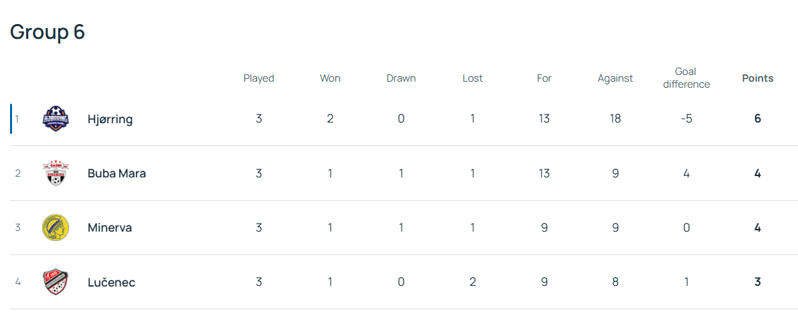This screenshot has height=314, width=798.
Task: Click Hjørring's points value of 6
Action: click(757, 119)
